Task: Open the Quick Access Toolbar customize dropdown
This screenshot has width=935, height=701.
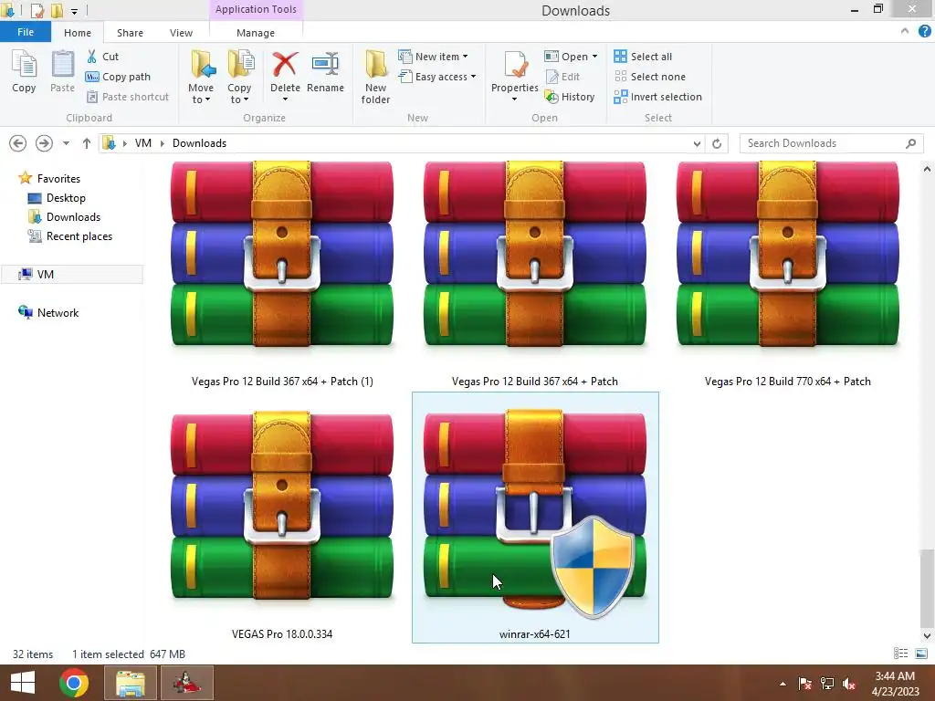Action: coord(74,11)
